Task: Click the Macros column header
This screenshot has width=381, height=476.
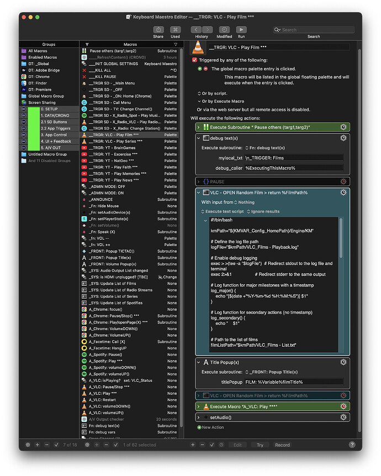Action: 130,44
